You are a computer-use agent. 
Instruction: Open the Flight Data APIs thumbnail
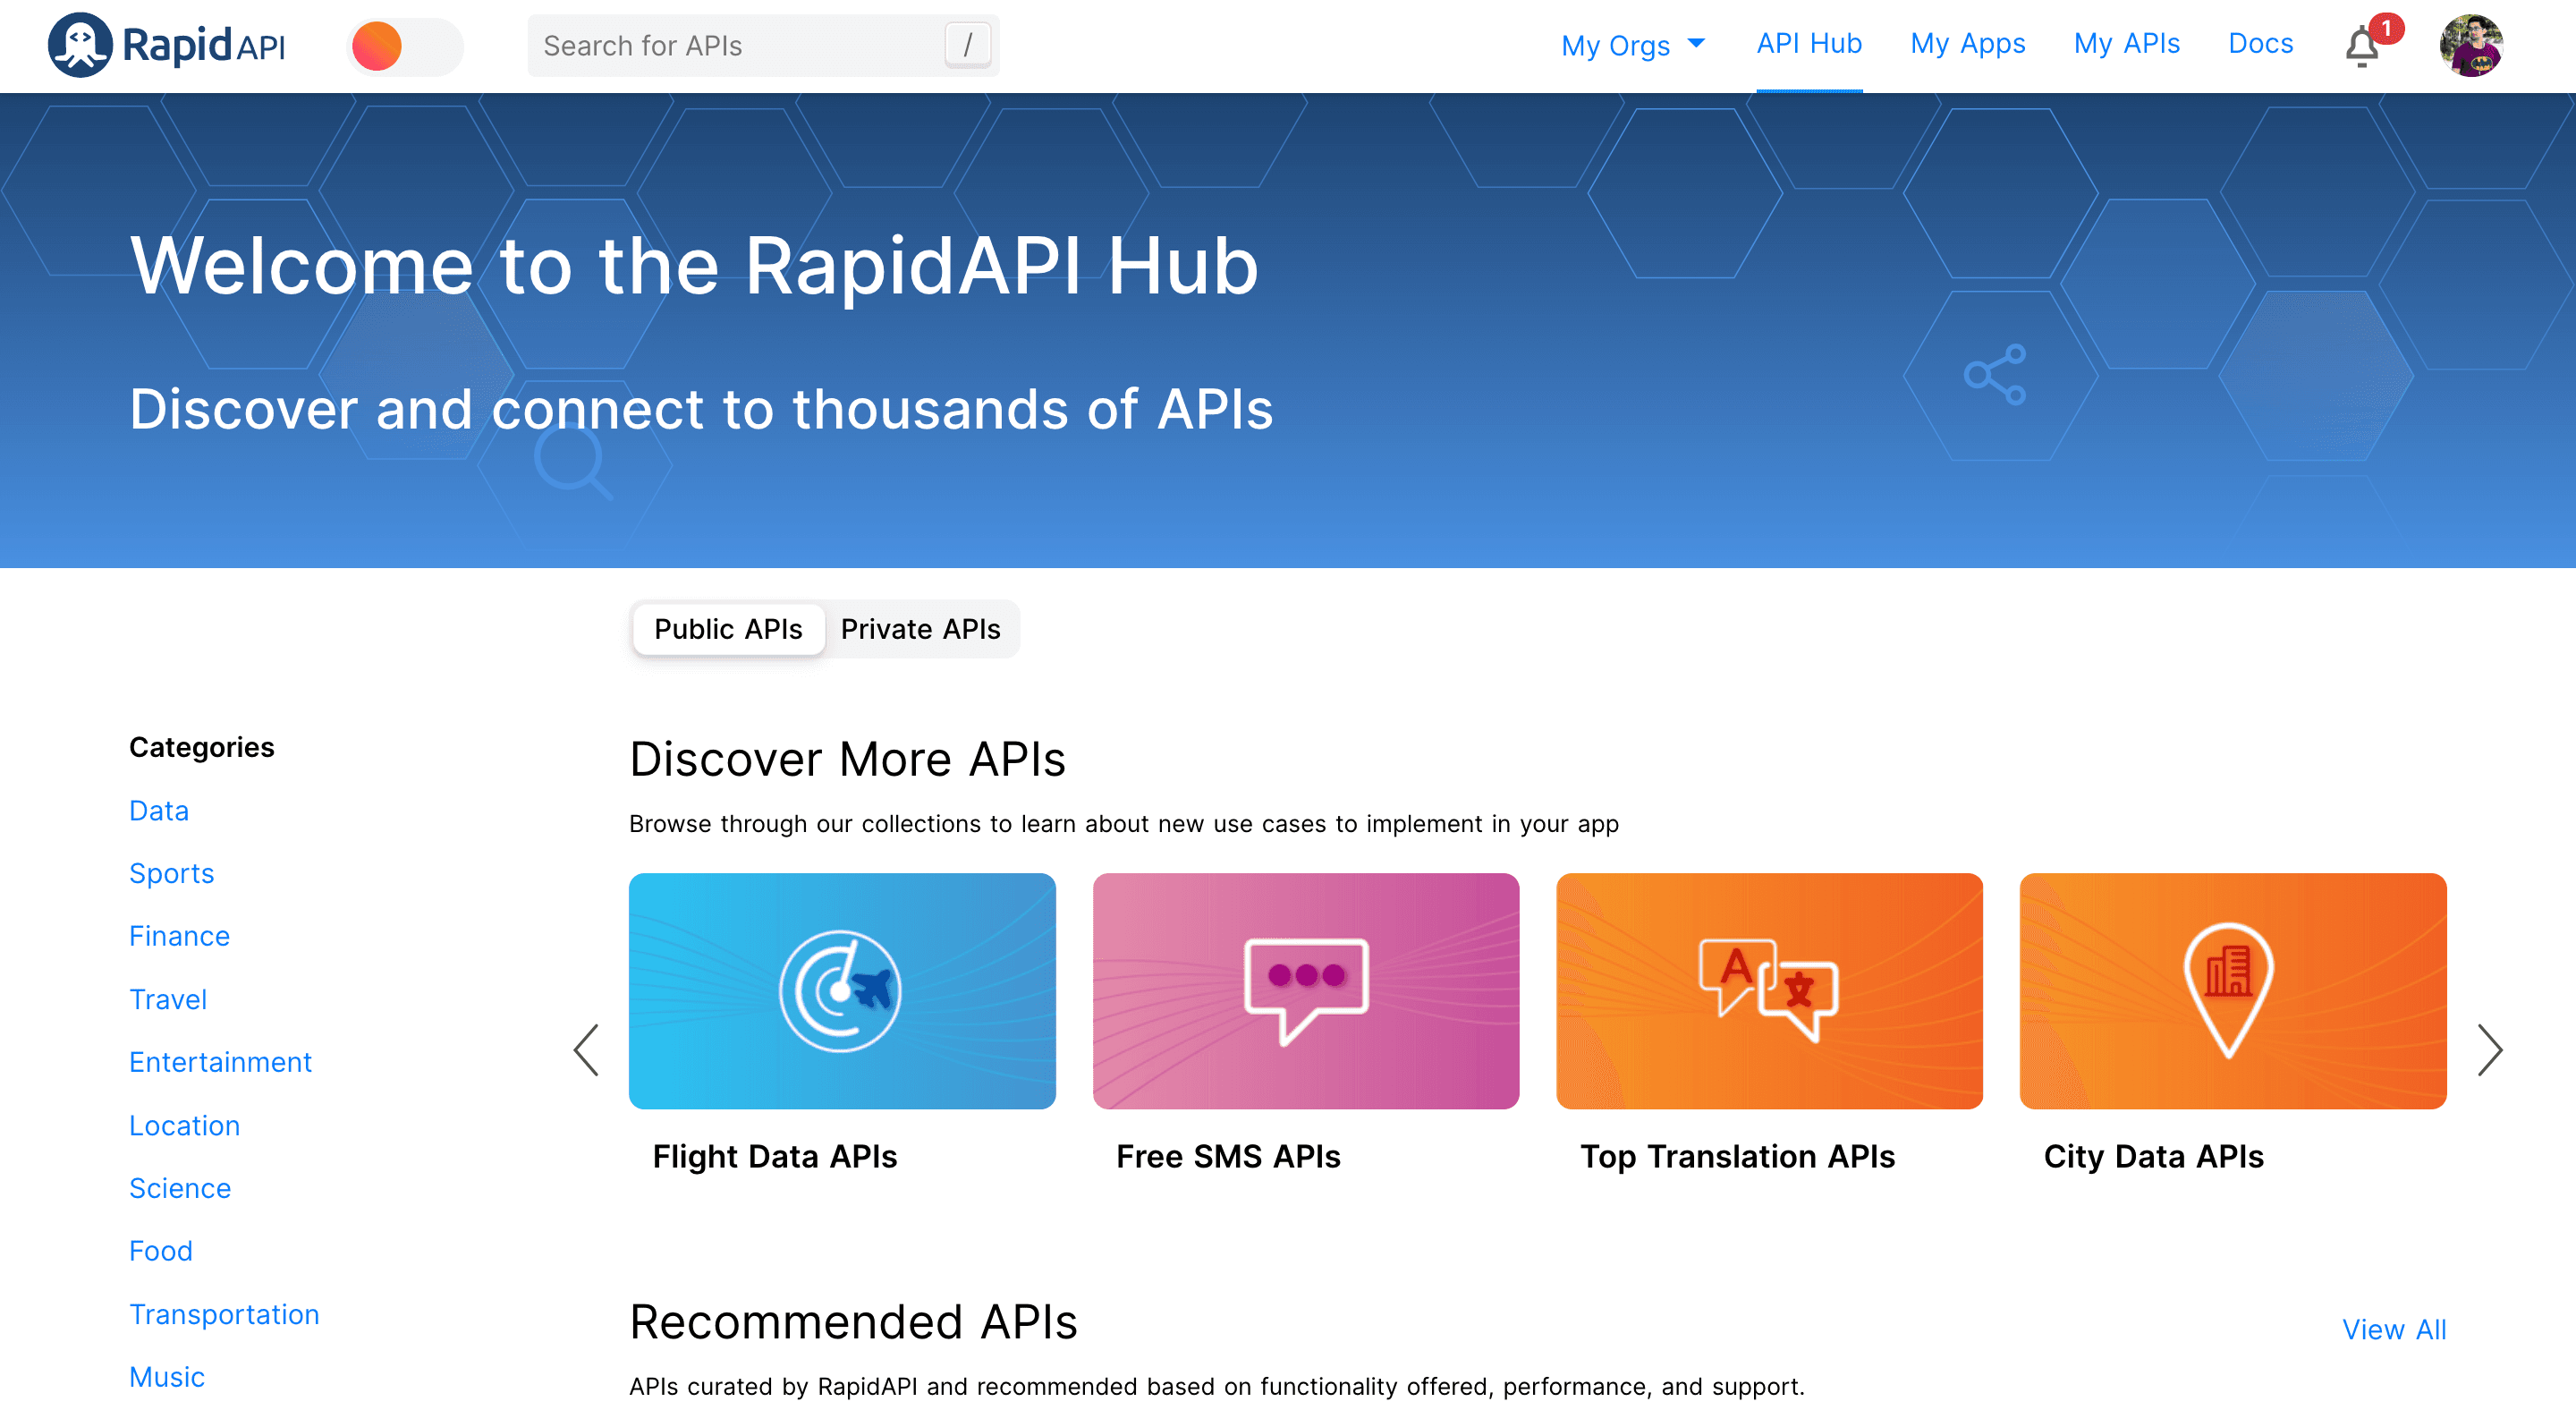pyautogui.click(x=842, y=991)
